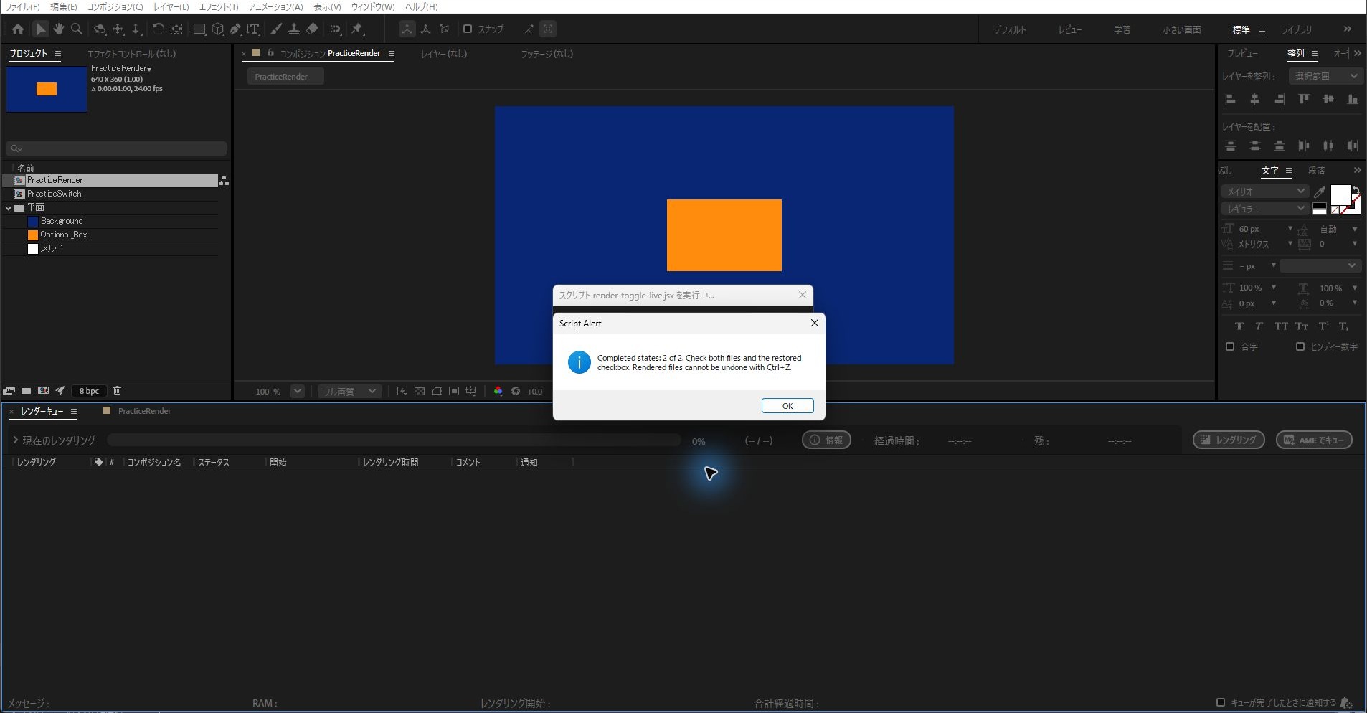This screenshot has height=713, width=1367.
Task: Click the white fill color swatch
Action: pyautogui.click(x=1340, y=195)
